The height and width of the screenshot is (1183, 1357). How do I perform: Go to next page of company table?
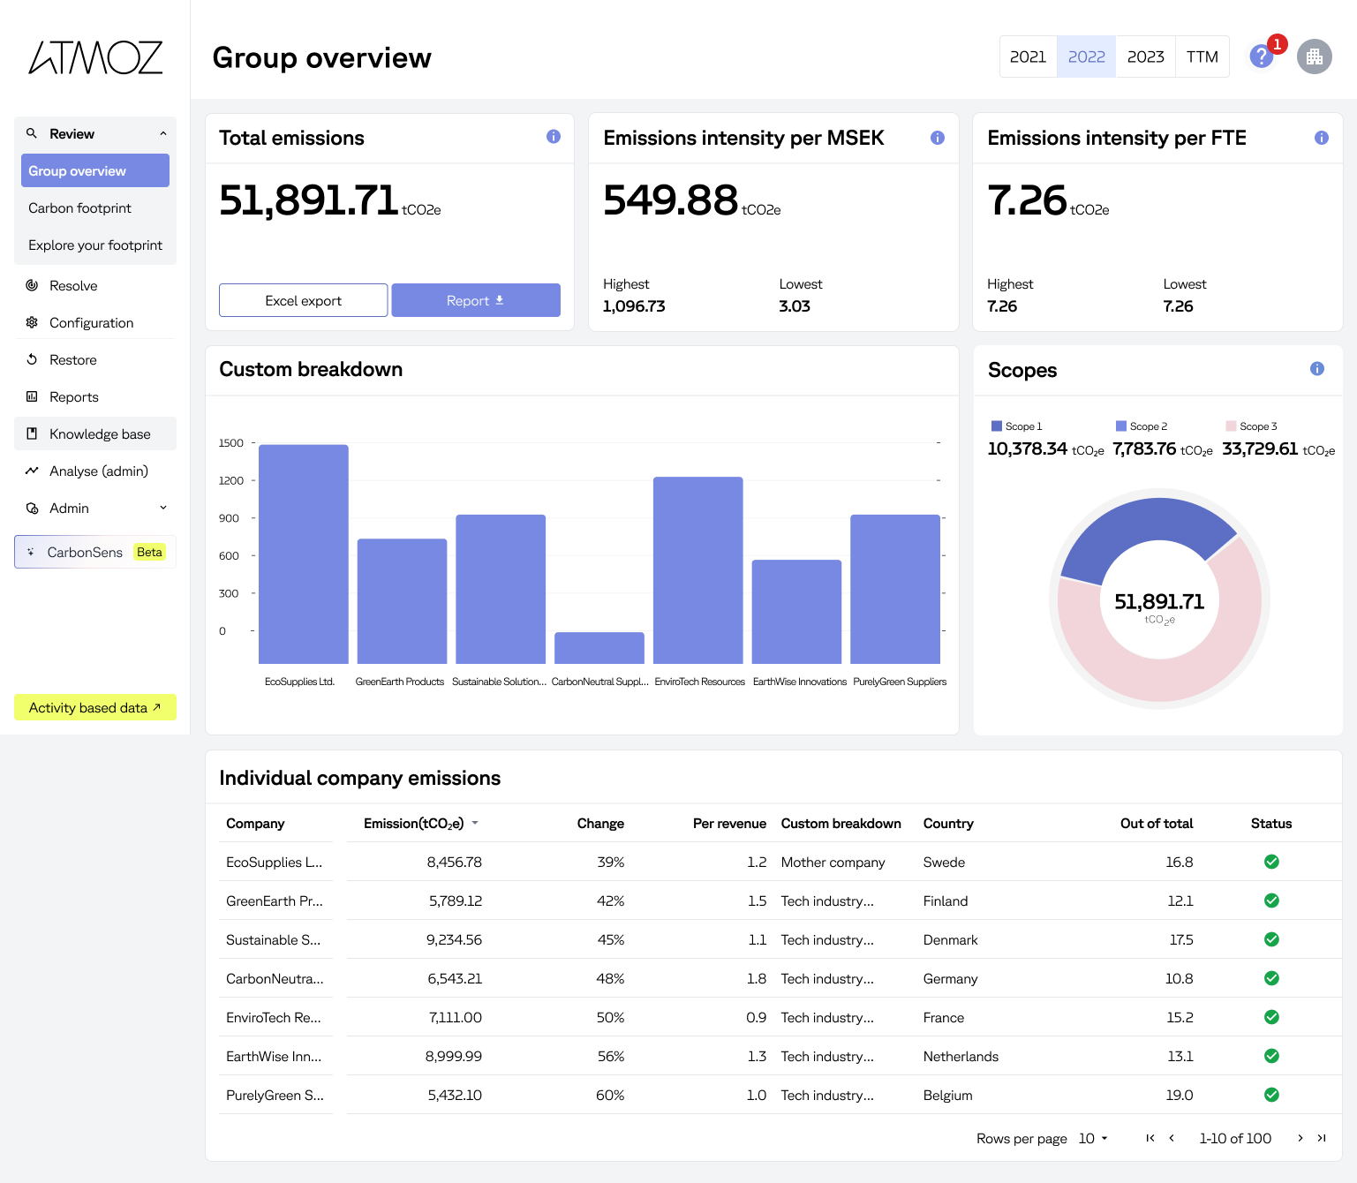1300,1139
